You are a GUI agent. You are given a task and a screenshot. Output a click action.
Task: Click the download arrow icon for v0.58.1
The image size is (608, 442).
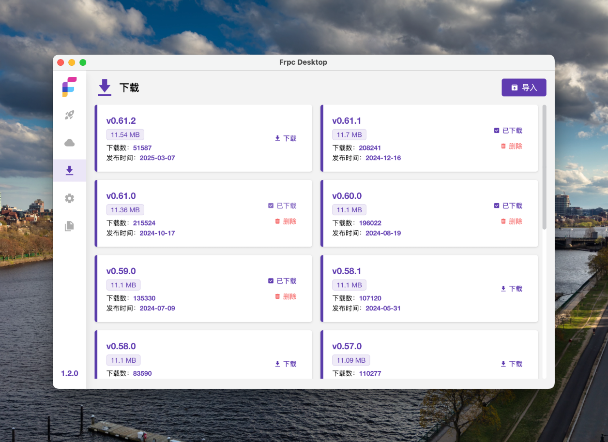503,289
